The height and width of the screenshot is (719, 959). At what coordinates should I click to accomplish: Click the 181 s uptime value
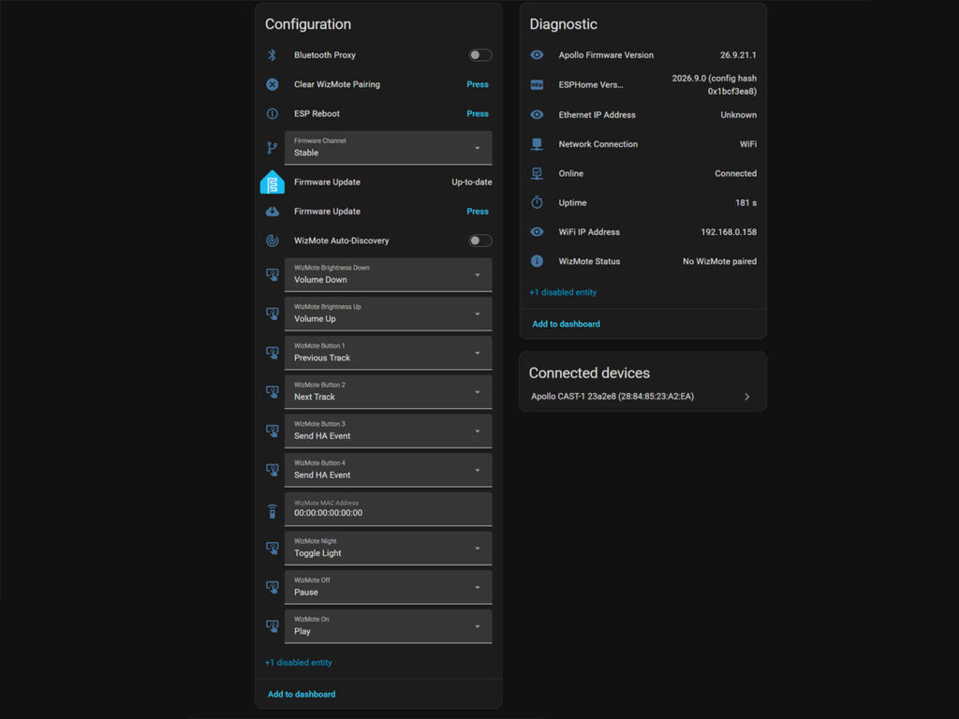(745, 203)
